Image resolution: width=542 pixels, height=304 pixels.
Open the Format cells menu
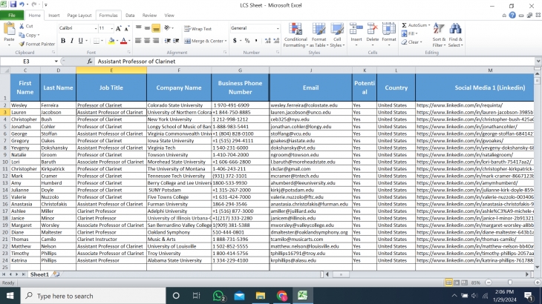point(389,35)
